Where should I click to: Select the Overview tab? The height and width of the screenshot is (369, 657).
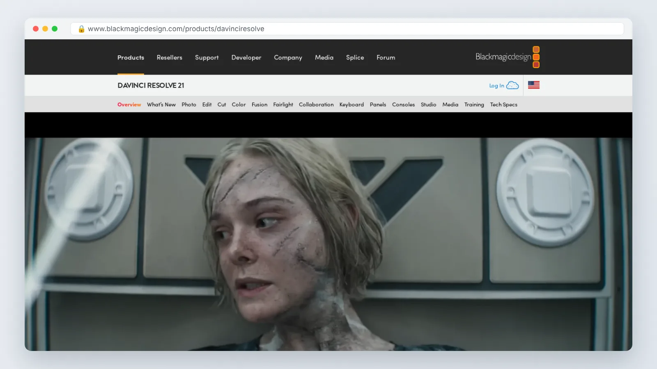pyautogui.click(x=129, y=105)
